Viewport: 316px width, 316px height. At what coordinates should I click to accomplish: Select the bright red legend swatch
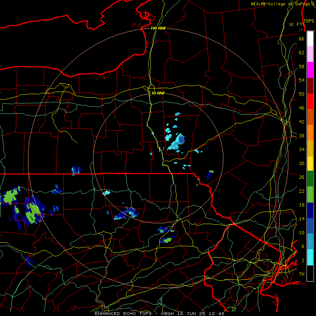310,101
